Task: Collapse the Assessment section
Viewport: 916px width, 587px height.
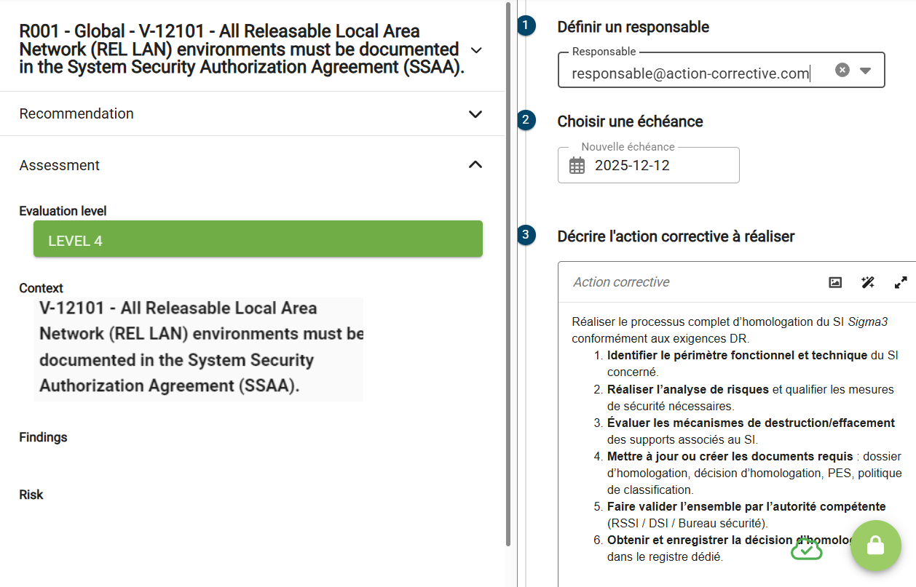Action: pos(475,165)
